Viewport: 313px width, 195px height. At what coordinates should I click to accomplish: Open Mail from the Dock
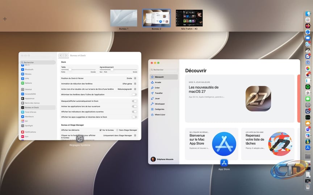[308, 38]
